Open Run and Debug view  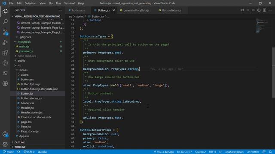(5, 42)
